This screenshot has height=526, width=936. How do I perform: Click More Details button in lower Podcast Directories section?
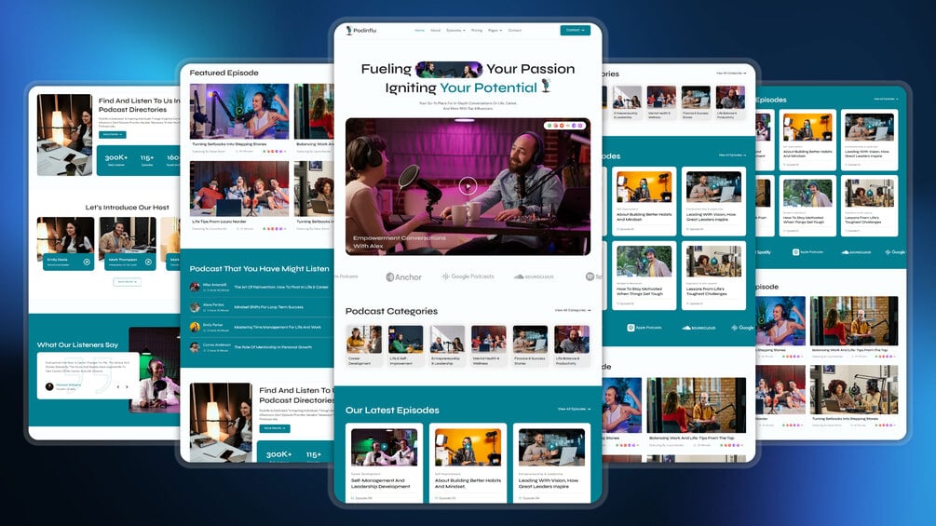[275, 428]
